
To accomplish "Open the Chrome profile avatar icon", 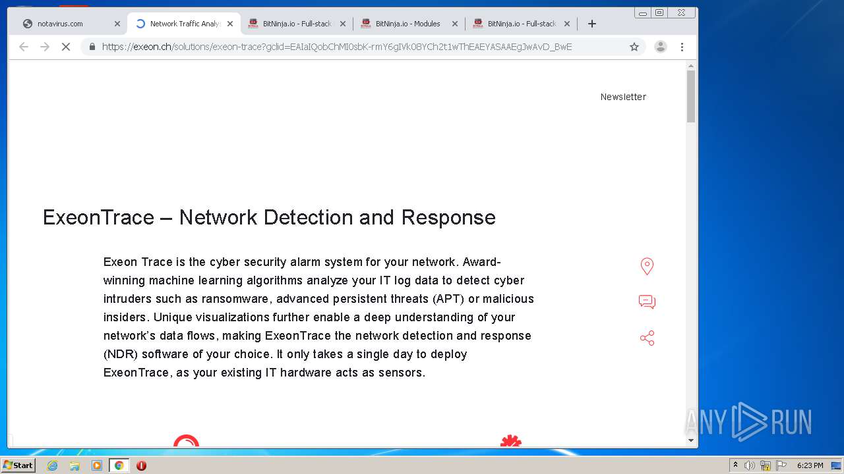I will point(660,47).
